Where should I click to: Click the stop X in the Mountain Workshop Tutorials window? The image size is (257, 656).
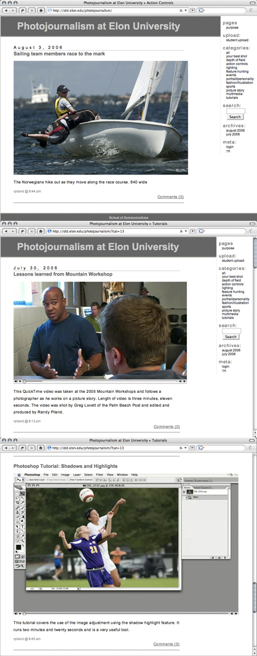click(32, 231)
